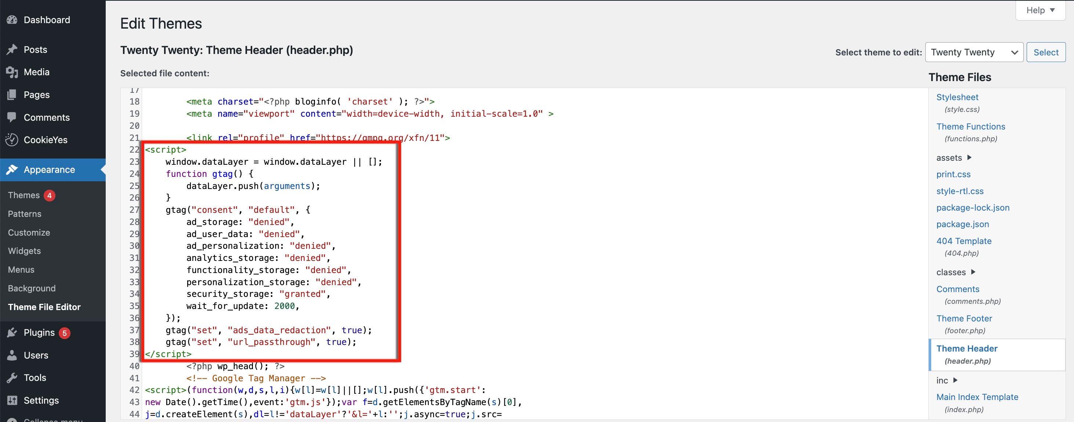Viewport: 1074px width, 422px height.
Task: Click the meta viewport line in editor
Action: coord(370,113)
